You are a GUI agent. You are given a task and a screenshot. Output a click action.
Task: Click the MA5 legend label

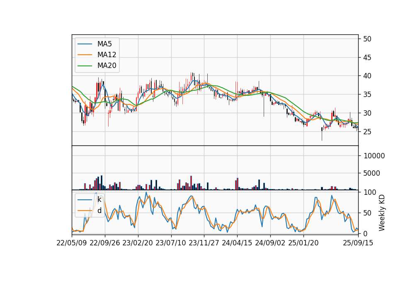pos(104,44)
